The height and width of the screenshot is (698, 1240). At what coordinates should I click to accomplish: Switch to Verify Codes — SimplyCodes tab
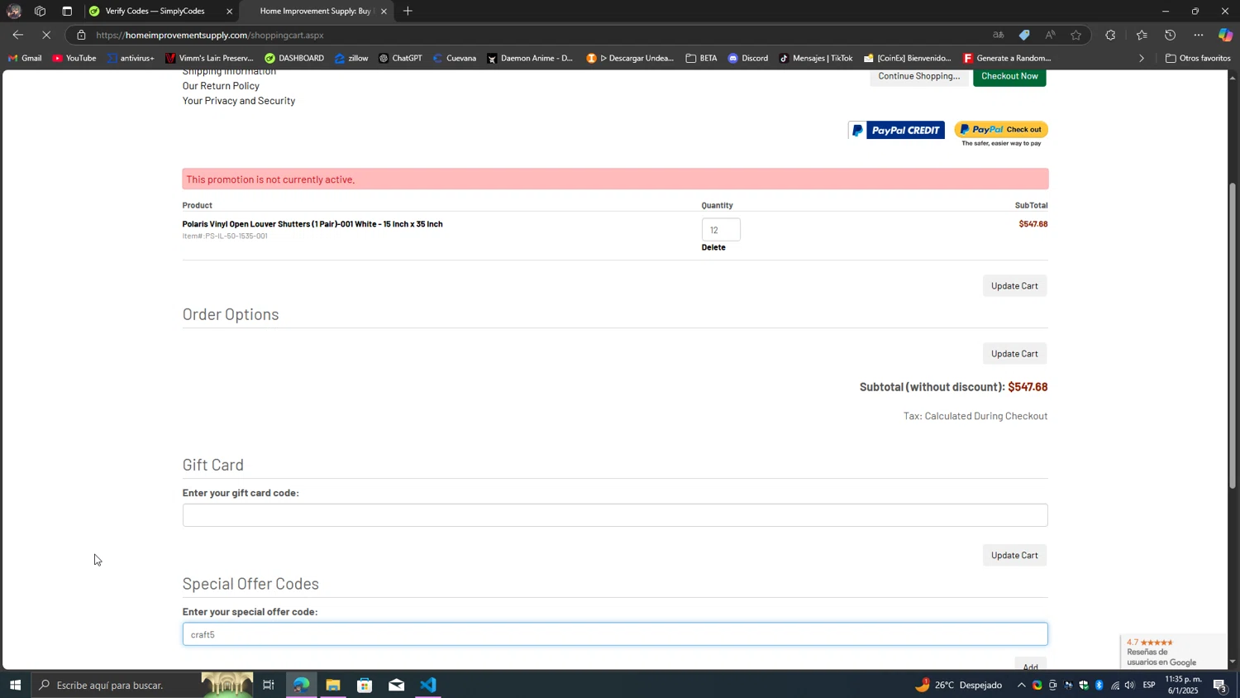click(x=155, y=12)
